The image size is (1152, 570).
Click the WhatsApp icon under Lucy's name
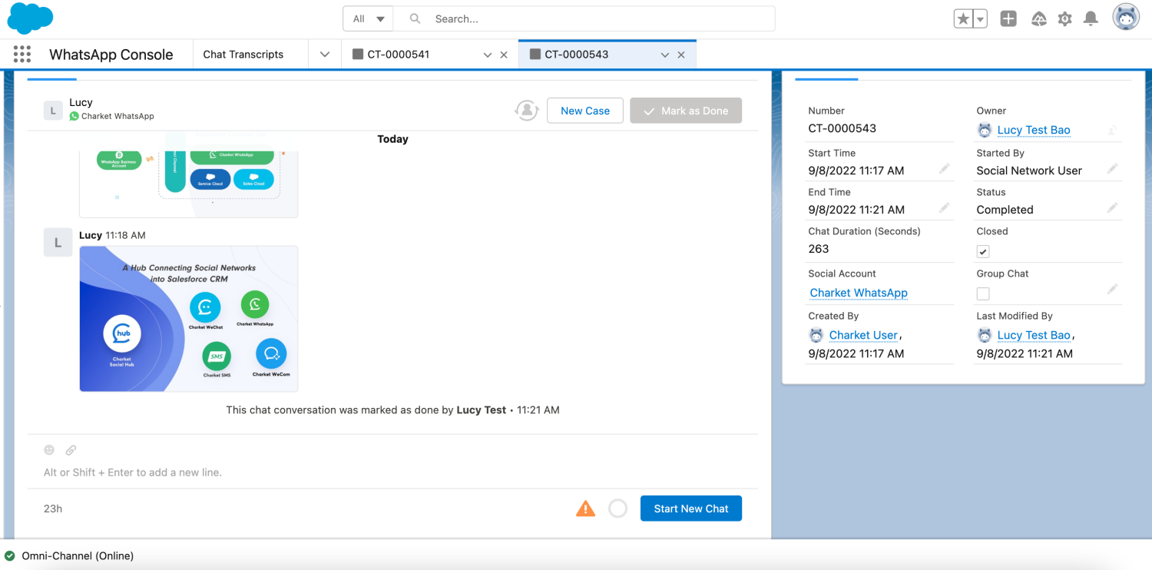pyautogui.click(x=74, y=116)
